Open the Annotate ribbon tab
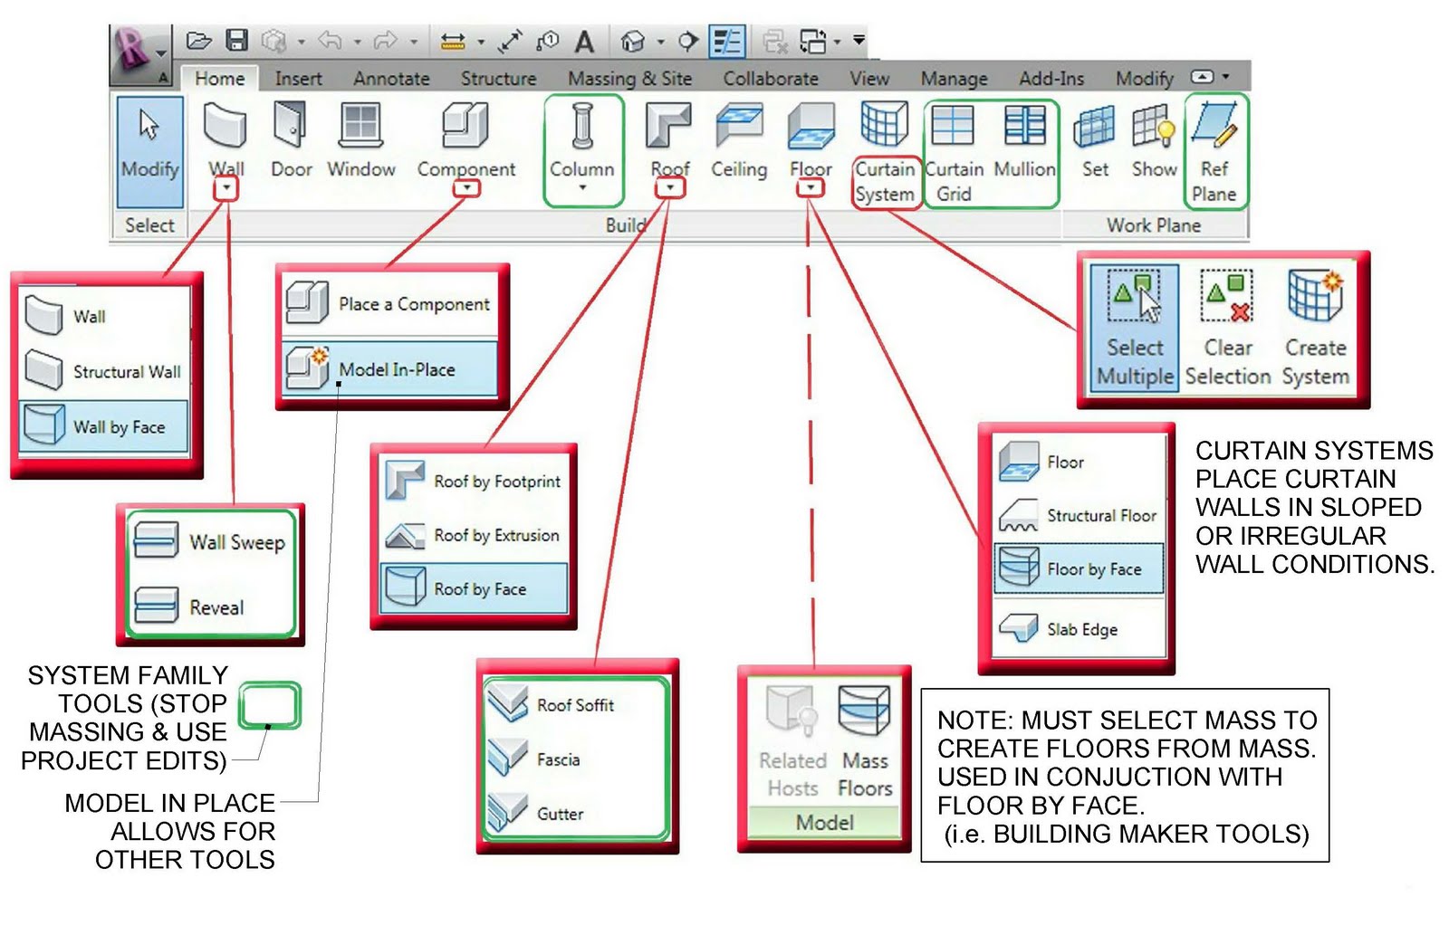 [x=390, y=79]
